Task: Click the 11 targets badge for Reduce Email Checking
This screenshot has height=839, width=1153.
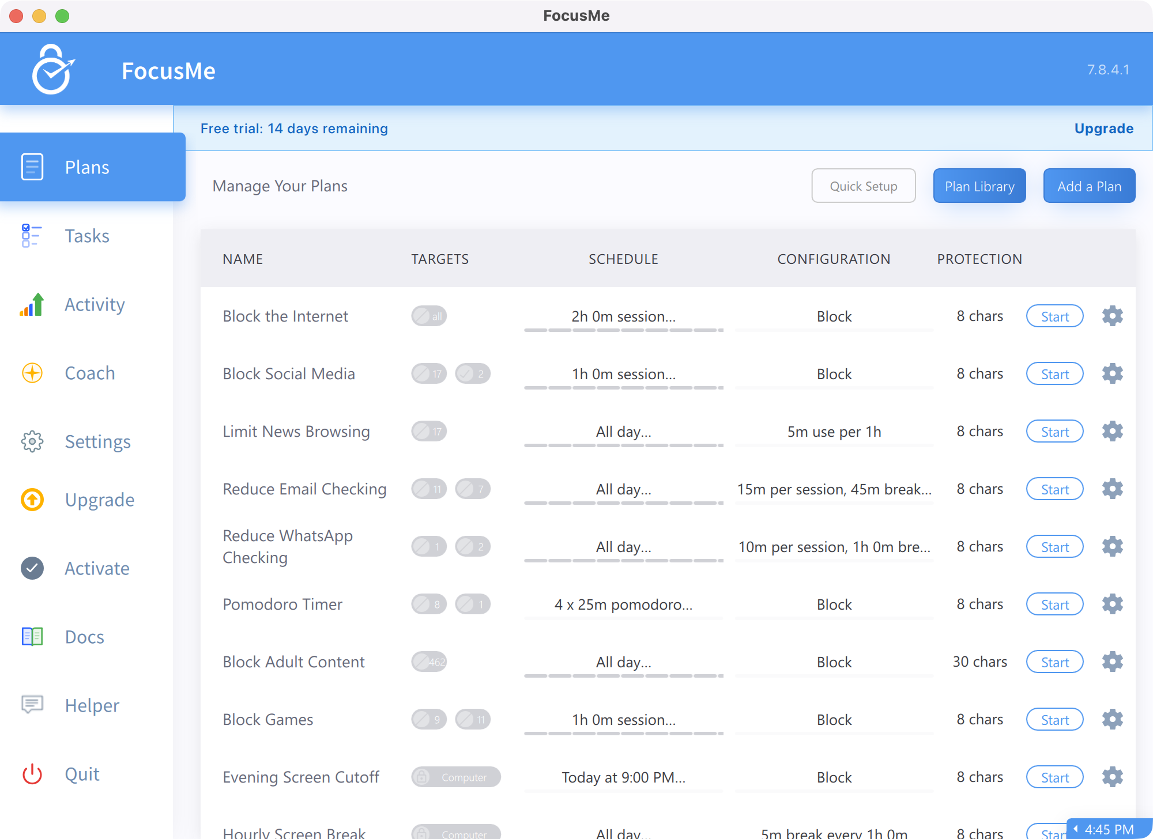Action: pyautogui.click(x=429, y=489)
